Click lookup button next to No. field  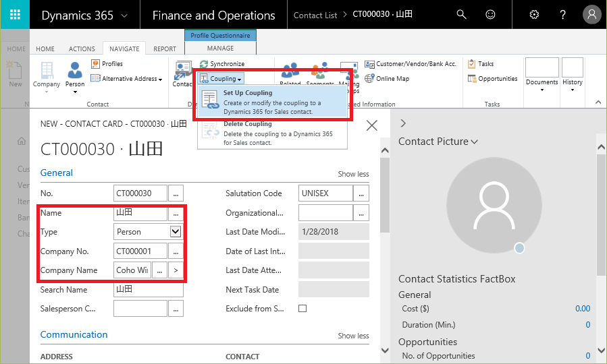tap(176, 193)
